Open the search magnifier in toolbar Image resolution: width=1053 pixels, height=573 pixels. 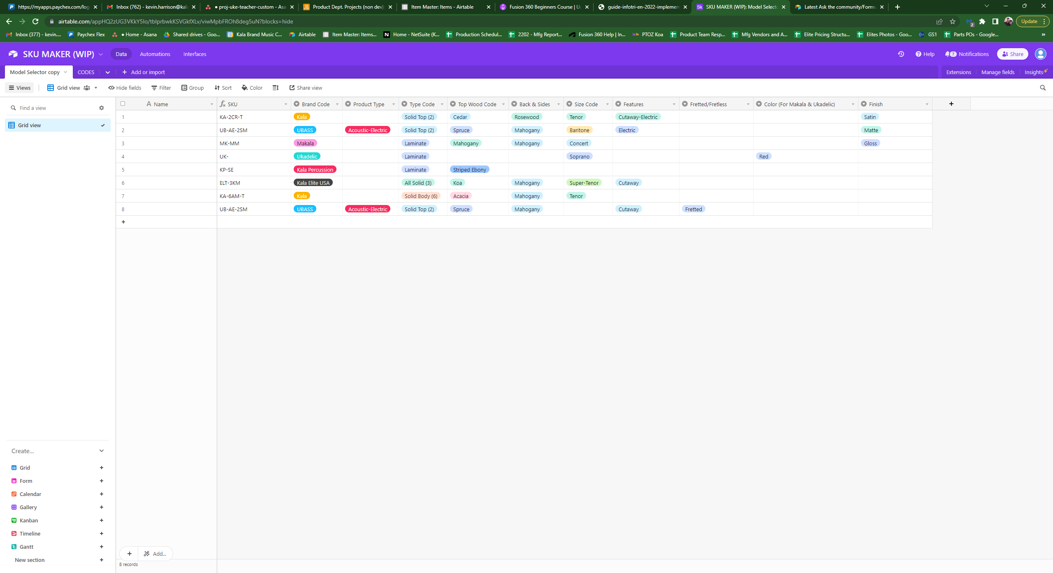(1043, 88)
